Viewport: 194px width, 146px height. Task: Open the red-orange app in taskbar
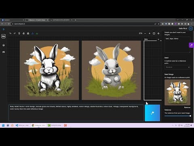click(x=65, y=125)
